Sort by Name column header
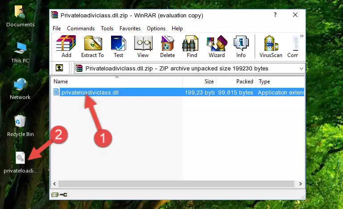 117,82
